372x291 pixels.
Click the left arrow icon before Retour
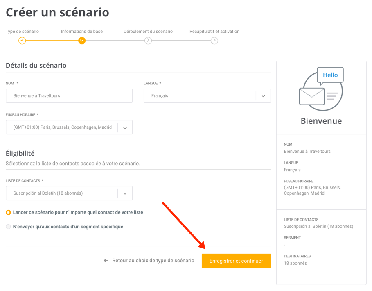click(x=106, y=261)
